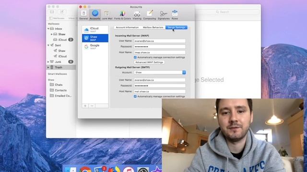This screenshot has width=307, height=172.
Task: Remove account with the minus button
Action: pyautogui.click(x=92, y=106)
